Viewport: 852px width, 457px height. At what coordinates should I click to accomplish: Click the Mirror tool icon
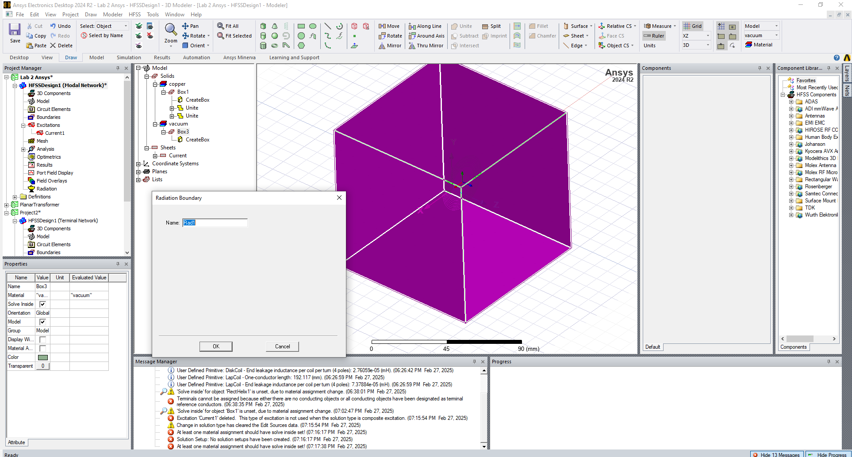point(382,46)
